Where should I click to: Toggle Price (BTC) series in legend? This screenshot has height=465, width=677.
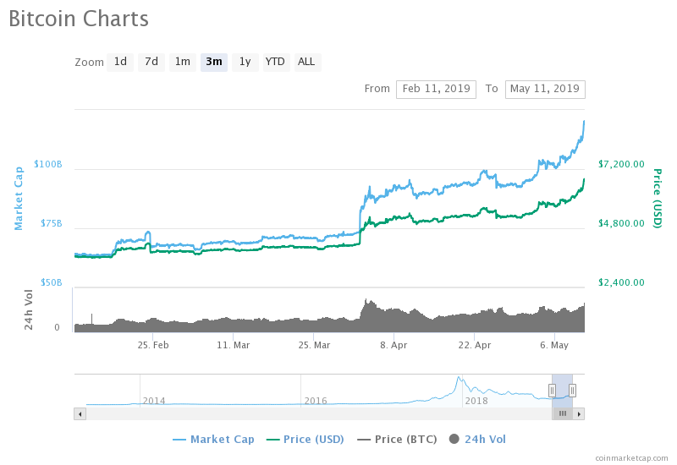(x=397, y=440)
